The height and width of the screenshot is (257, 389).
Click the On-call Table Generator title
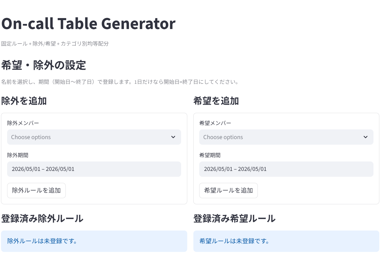[x=88, y=24]
